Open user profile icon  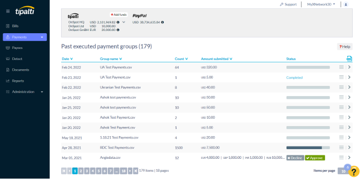(x=346, y=4)
